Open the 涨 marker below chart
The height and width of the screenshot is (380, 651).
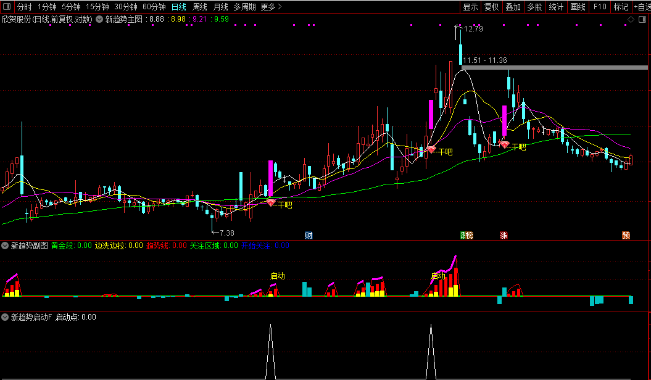(x=504, y=236)
